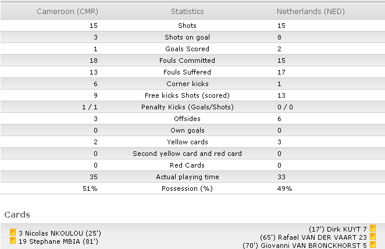
Task: Click the Possession (%) row label
Action: [x=187, y=188]
